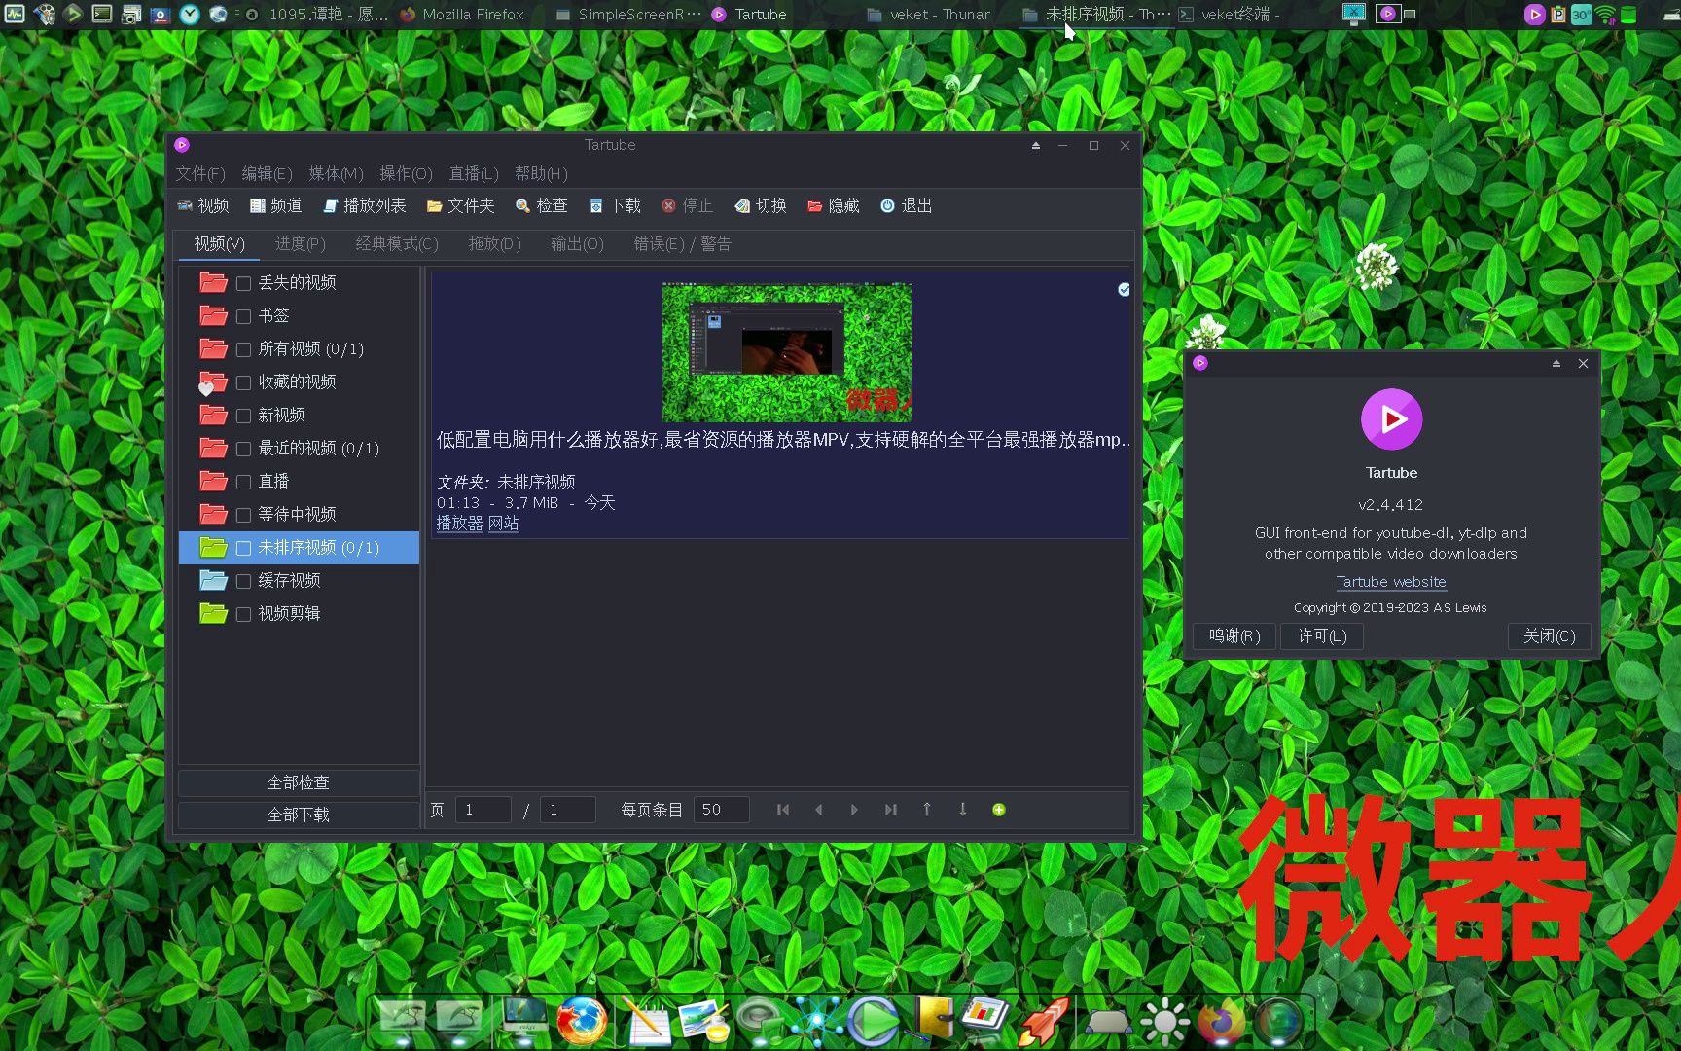Tick the 直播 folder checkbox
Image resolution: width=1681 pixels, height=1051 pixels.
click(243, 482)
